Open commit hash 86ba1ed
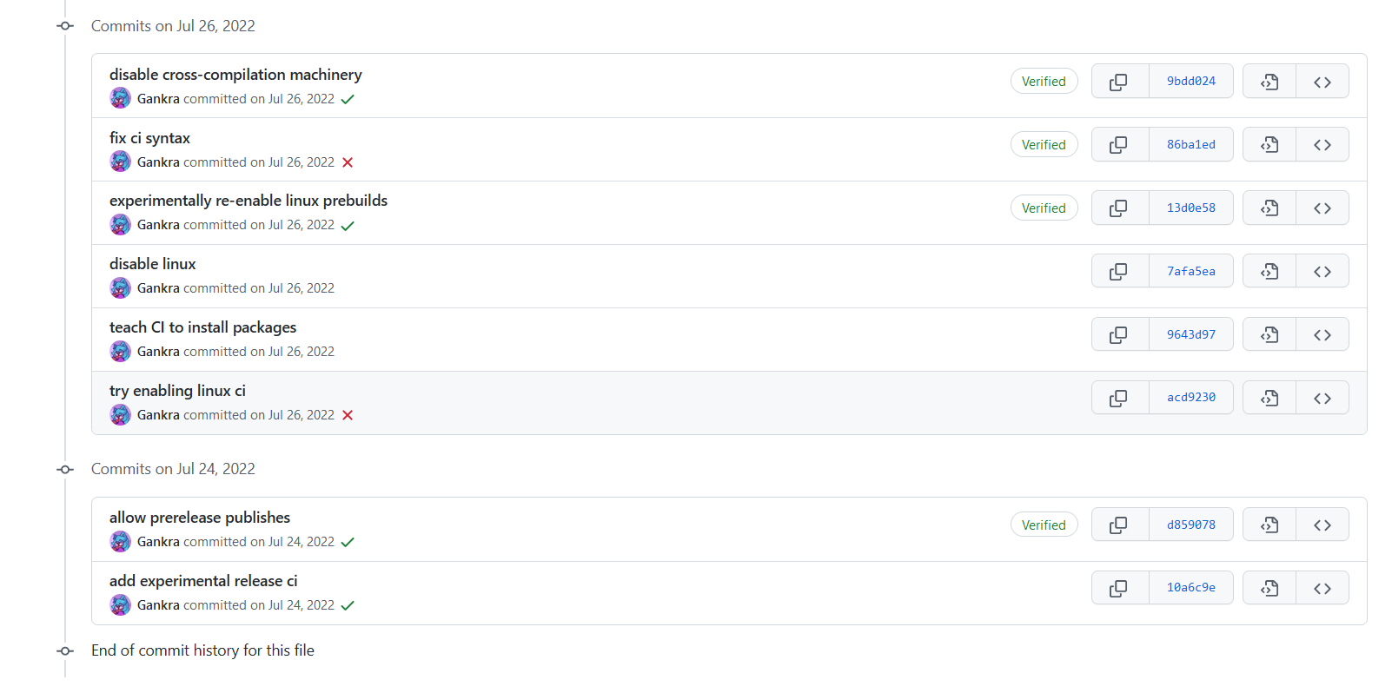The width and height of the screenshot is (1392, 693). pos(1190,144)
